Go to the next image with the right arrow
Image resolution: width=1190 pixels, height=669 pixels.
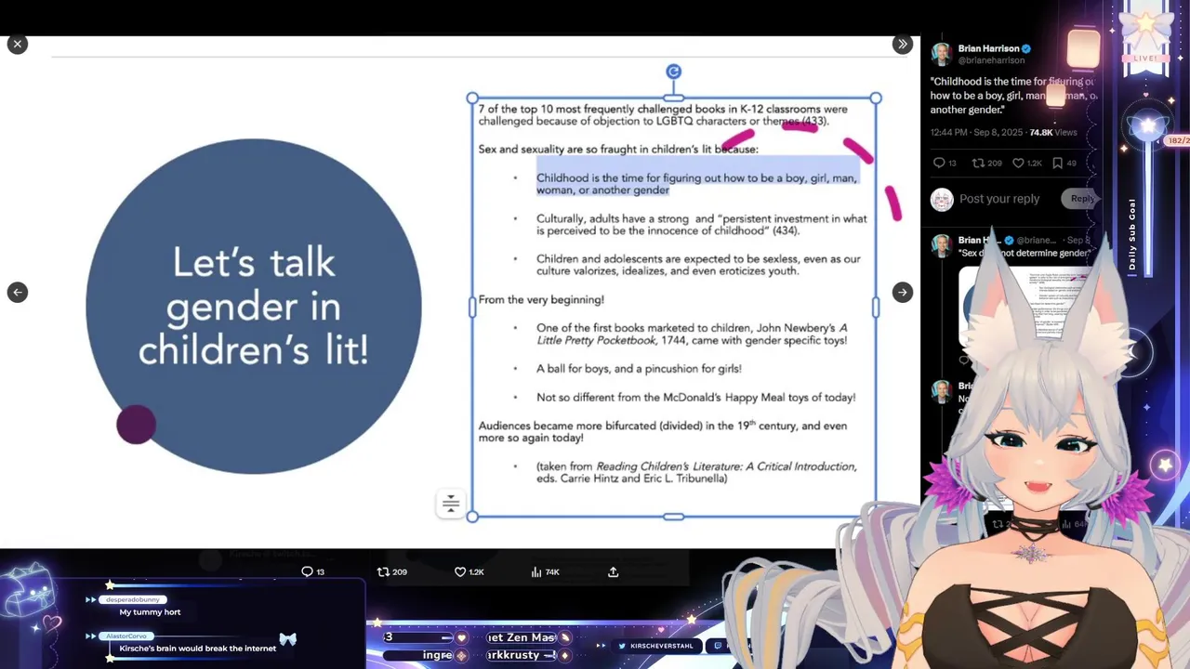(x=902, y=292)
